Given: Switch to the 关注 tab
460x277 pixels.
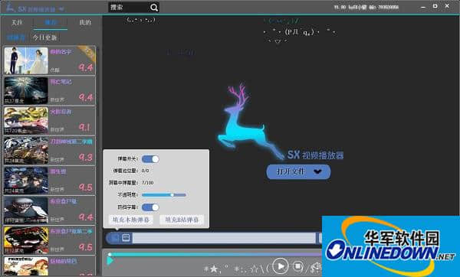Looking at the screenshot, I should [x=17, y=22].
